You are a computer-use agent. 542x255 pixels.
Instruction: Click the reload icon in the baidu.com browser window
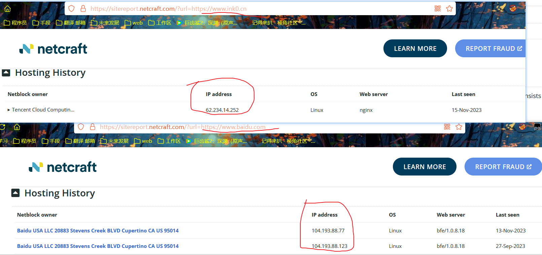pos(2,127)
